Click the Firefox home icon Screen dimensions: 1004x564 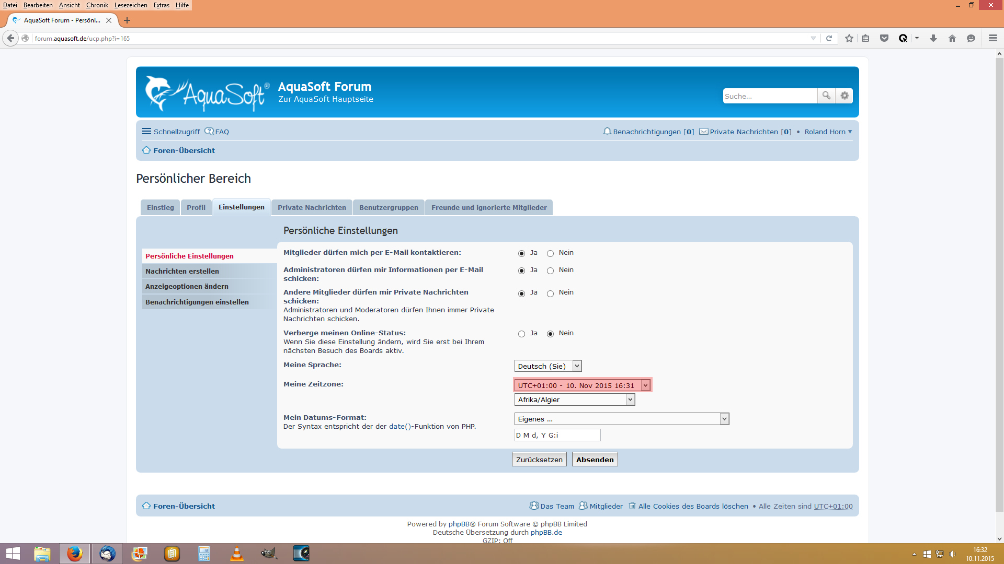[x=952, y=38]
